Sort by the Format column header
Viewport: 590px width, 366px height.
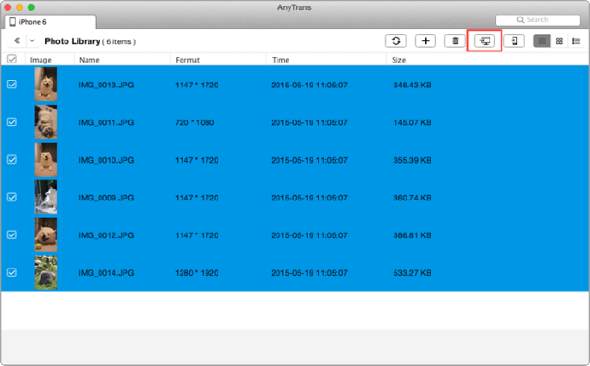pyautogui.click(x=218, y=60)
